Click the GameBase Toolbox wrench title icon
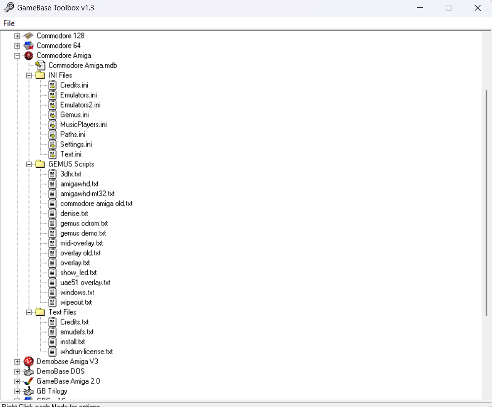Image resolution: width=492 pixels, height=407 pixels. [x=9, y=7]
